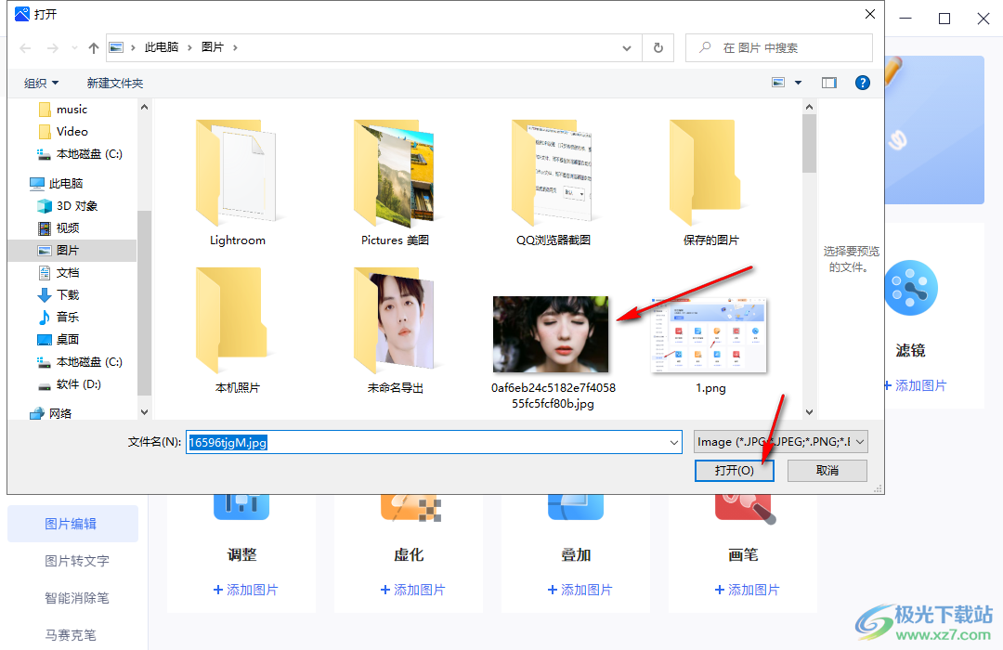Click 添加图片 under 虚化

pos(412,590)
